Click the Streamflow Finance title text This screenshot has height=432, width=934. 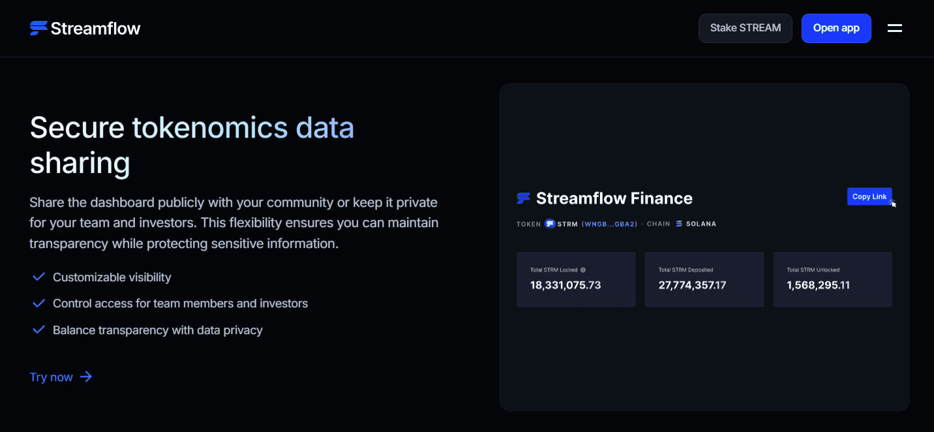614,198
